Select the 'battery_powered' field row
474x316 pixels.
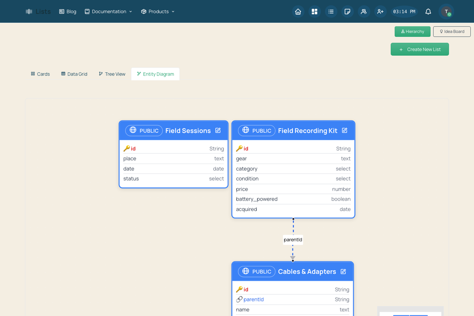tap(293, 199)
